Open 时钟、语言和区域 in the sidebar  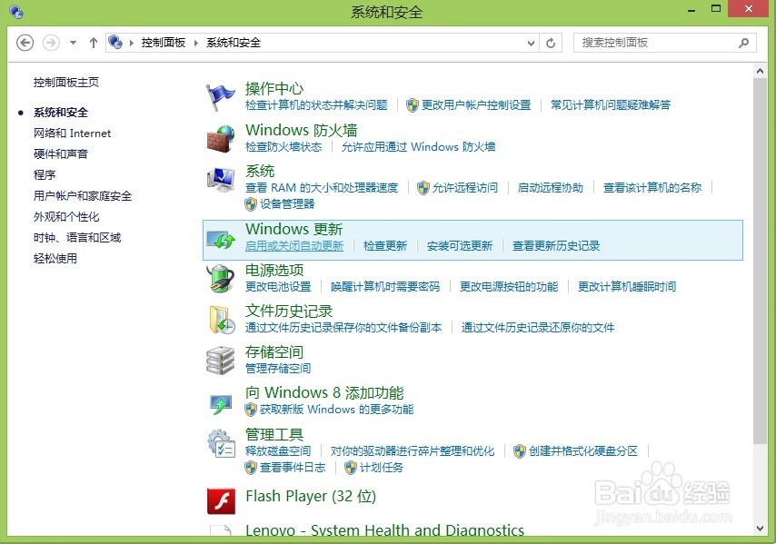click(77, 237)
